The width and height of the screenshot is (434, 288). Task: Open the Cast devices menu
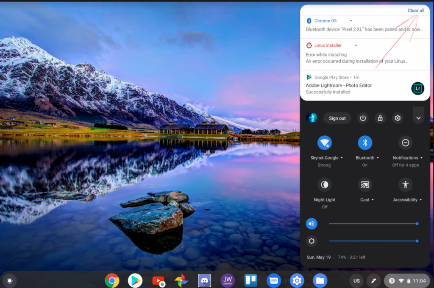click(367, 200)
